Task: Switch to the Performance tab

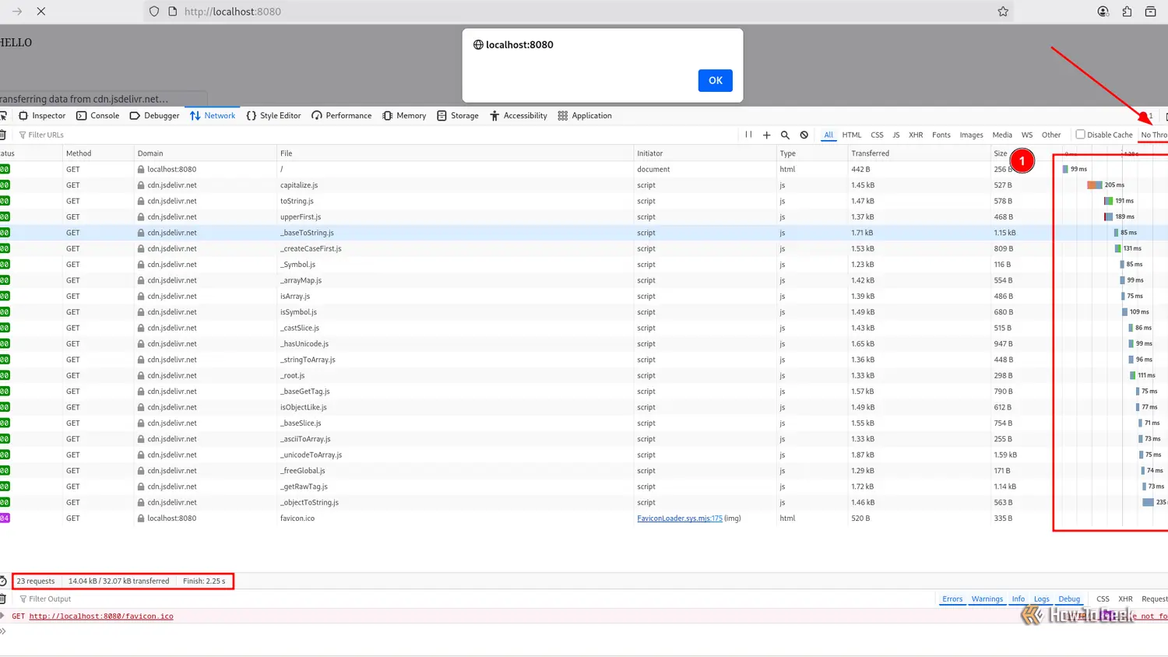Action: 342,116
